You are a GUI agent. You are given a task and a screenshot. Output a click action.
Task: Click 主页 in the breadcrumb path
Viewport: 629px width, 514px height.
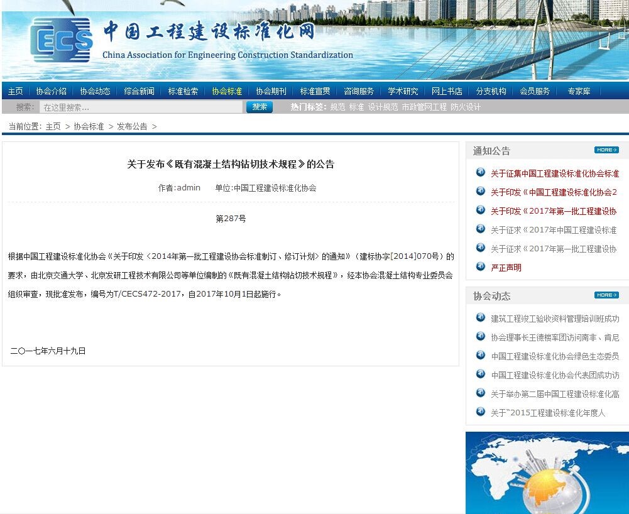[x=53, y=126]
